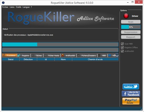Image resolution: width=144 pixels, height=112 pixels.
Task: Click the Suppression button
Action: tap(131, 32)
